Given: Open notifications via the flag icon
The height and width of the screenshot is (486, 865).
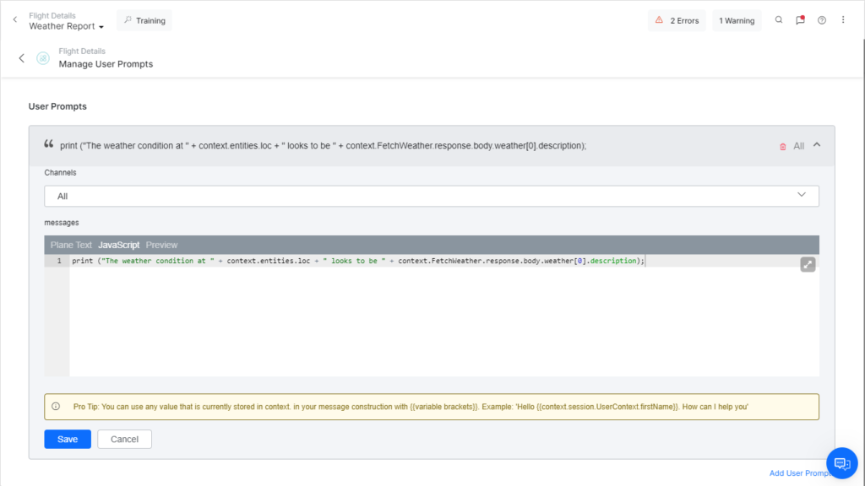Looking at the screenshot, I should coord(800,19).
